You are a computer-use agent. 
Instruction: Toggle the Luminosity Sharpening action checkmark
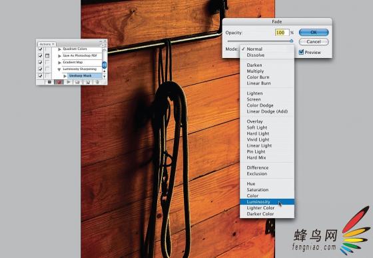coord(40,69)
